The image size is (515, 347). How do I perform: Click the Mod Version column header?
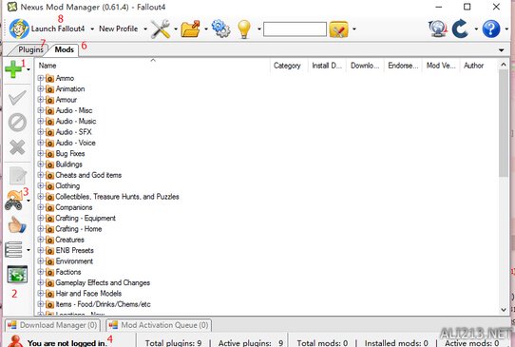(441, 66)
